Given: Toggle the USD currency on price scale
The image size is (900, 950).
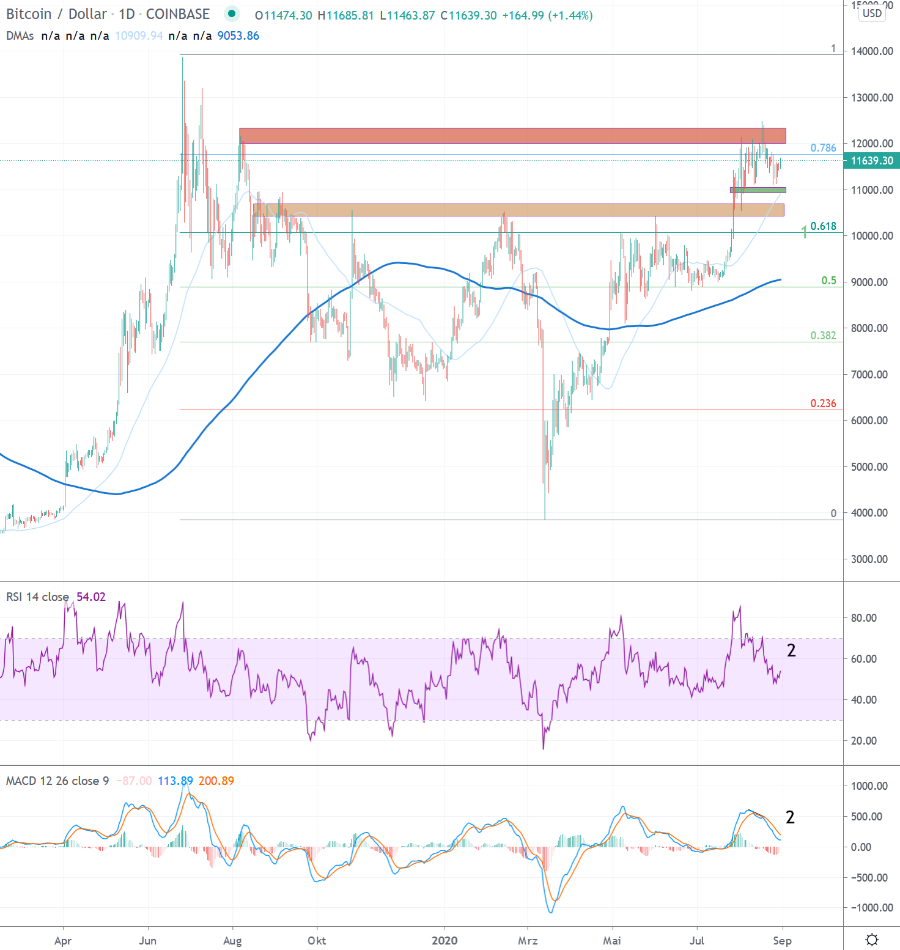Looking at the screenshot, I should [872, 12].
